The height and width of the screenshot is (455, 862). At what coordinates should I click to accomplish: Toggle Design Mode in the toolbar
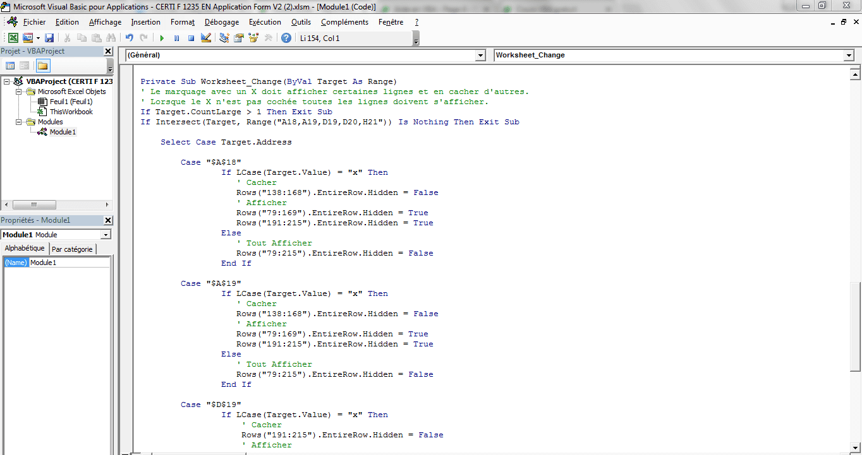click(205, 38)
